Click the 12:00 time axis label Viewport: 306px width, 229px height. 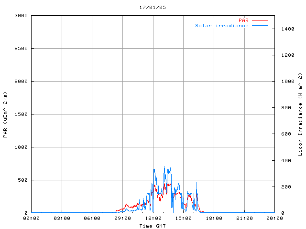[153, 219]
